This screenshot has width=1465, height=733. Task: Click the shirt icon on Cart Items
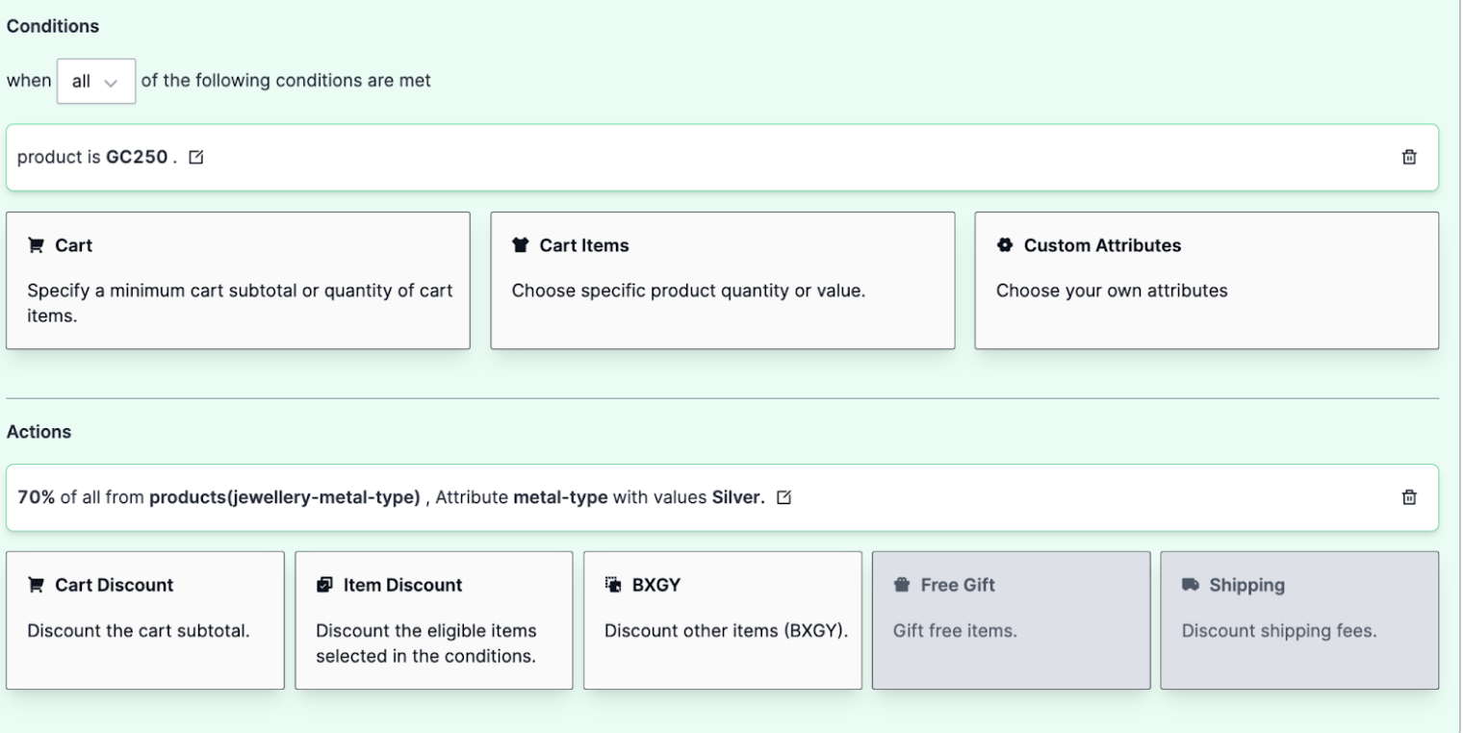coord(520,244)
